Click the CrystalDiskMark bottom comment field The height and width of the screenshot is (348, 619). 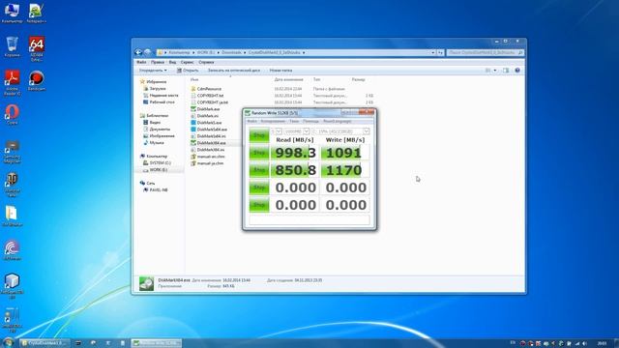point(309,220)
